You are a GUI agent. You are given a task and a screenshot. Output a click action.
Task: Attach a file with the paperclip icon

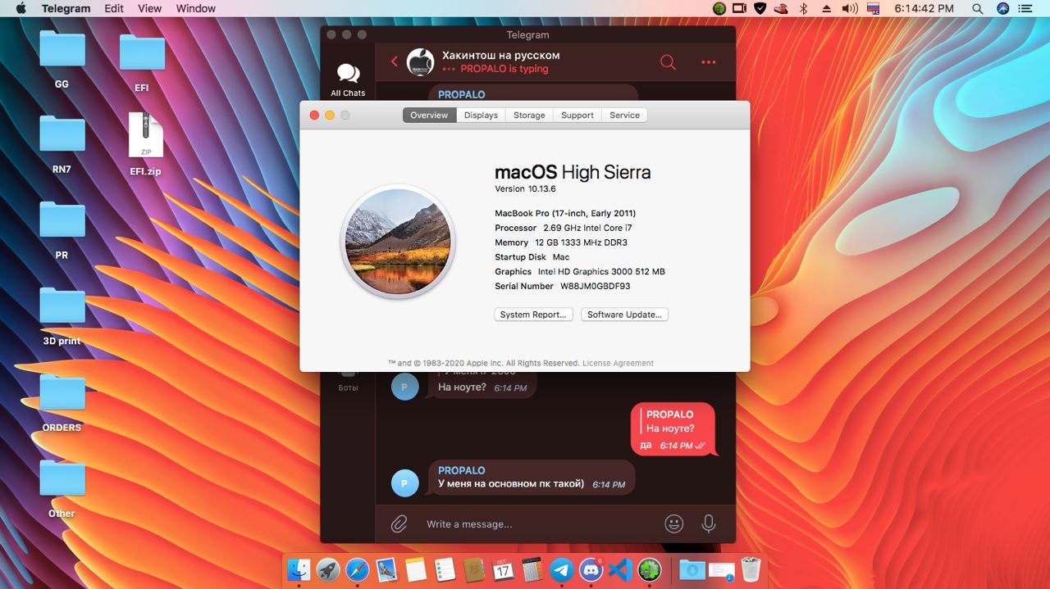(x=399, y=523)
